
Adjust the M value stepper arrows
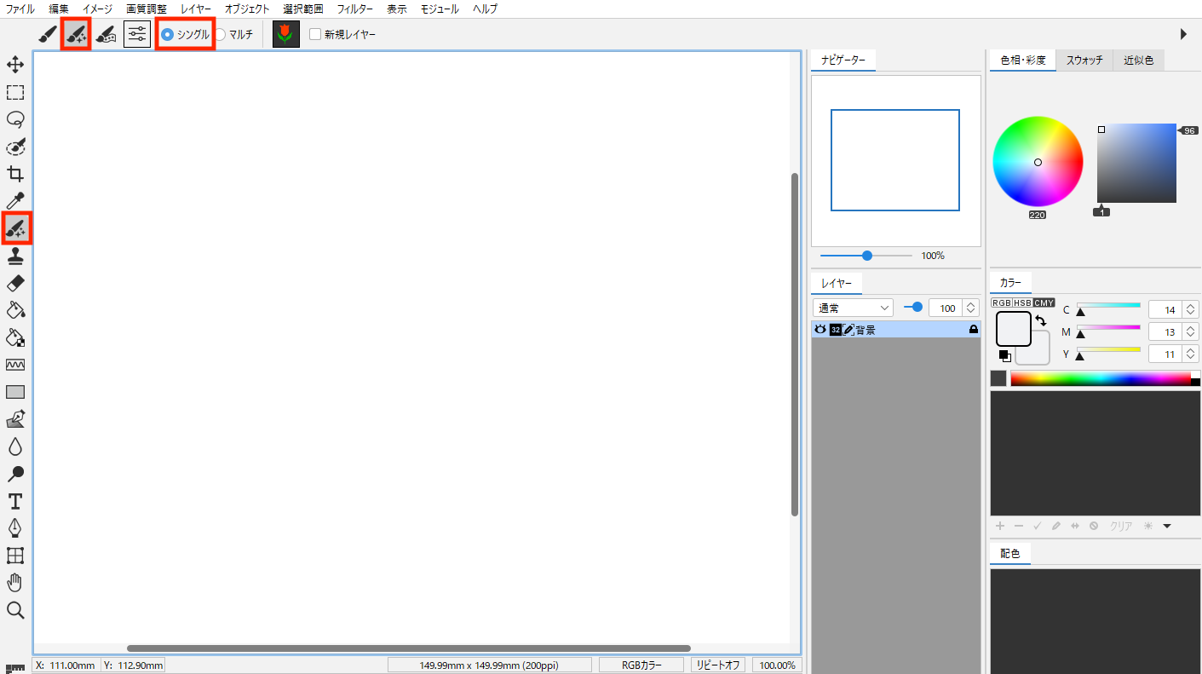pyautogui.click(x=1190, y=331)
